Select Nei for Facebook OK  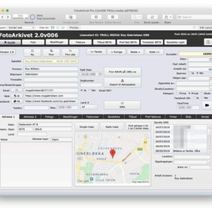click(x=202, y=98)
